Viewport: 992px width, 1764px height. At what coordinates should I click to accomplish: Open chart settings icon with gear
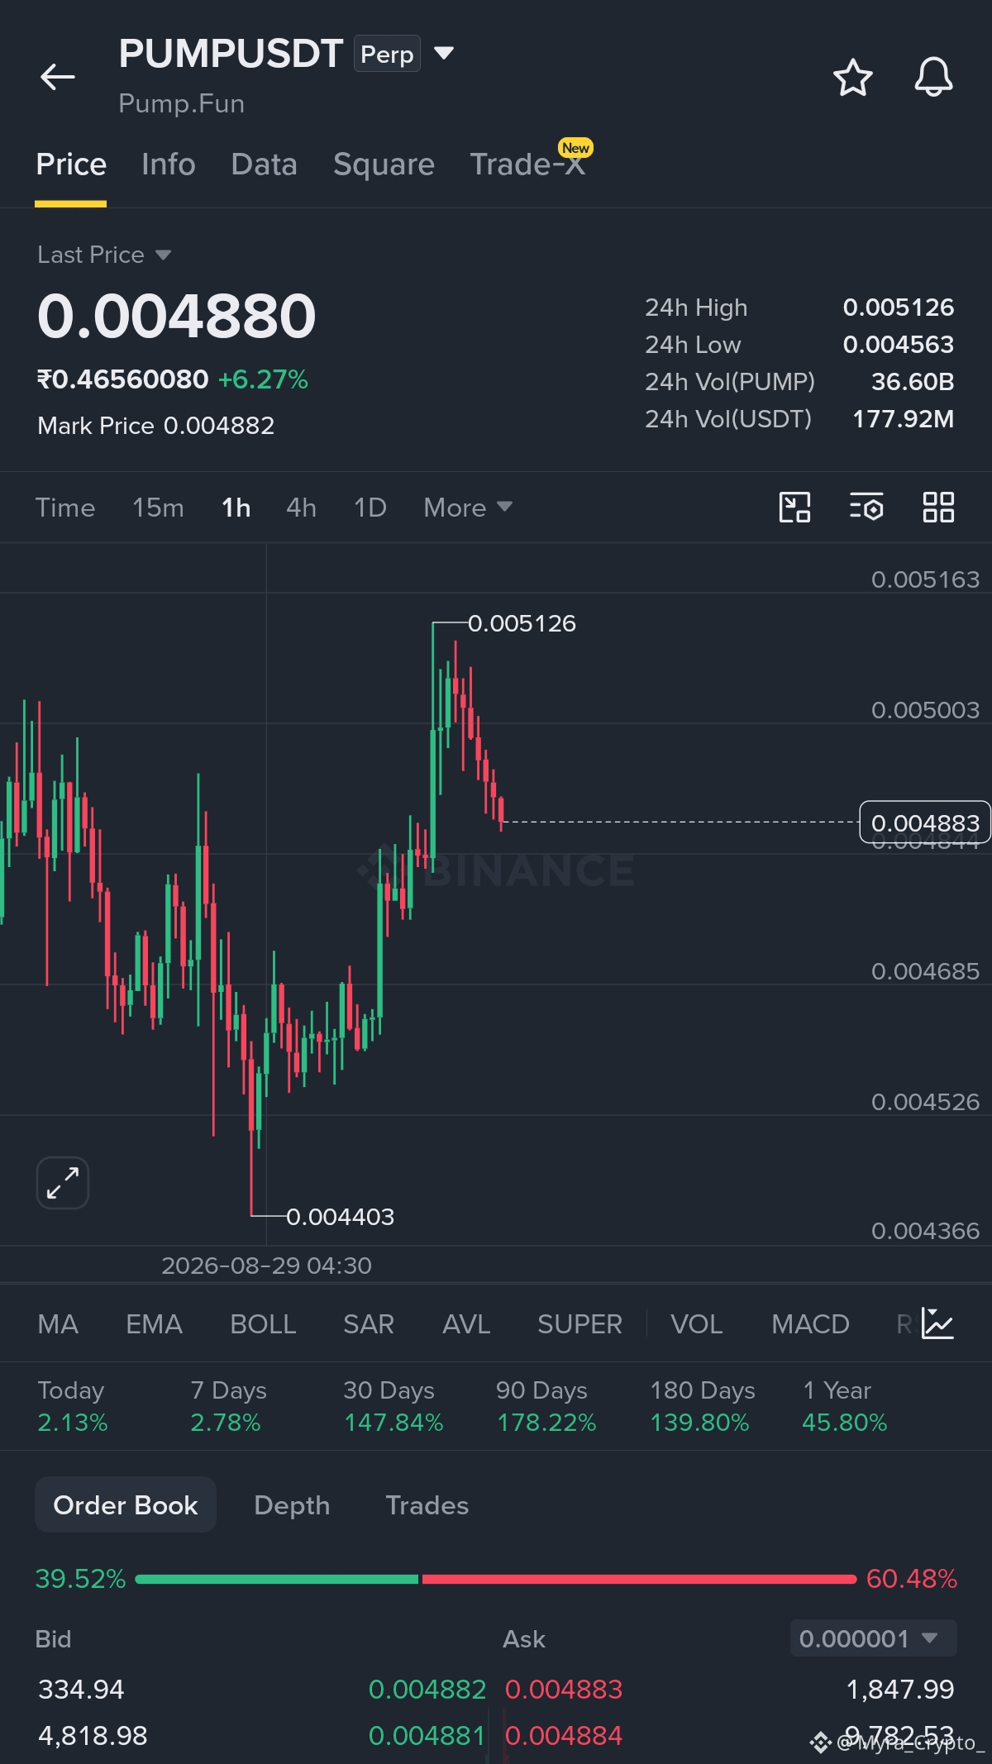click(866, 507)
